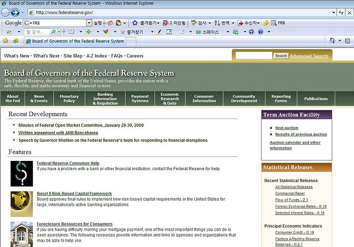Open the Live toolbar '즐겨찾기' dropdown arrow
Image resolution: width=354 pixels, height=247 pixels.
(x=152, y=32)
